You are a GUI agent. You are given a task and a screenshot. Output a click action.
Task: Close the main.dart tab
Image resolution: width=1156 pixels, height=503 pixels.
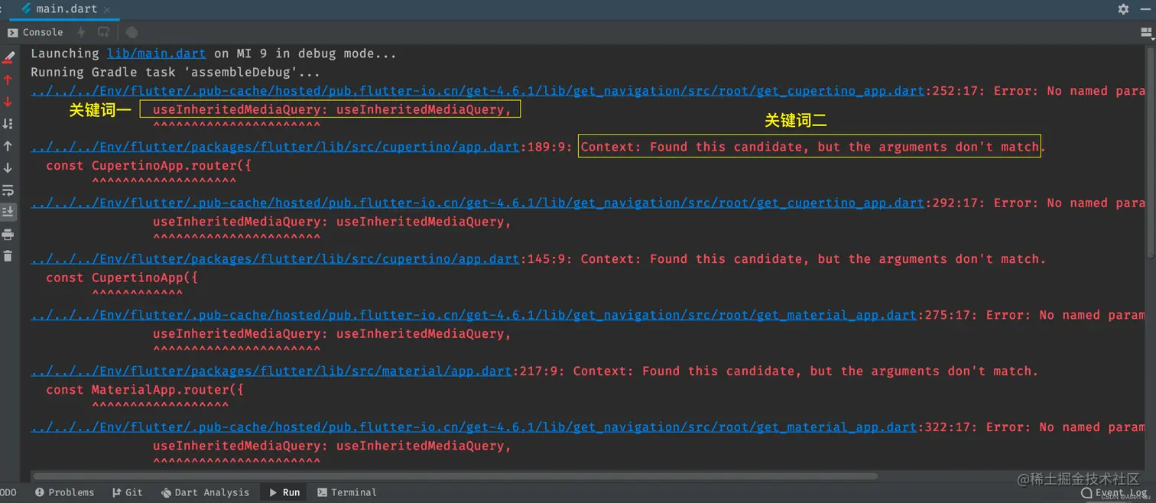pos(106,10)
